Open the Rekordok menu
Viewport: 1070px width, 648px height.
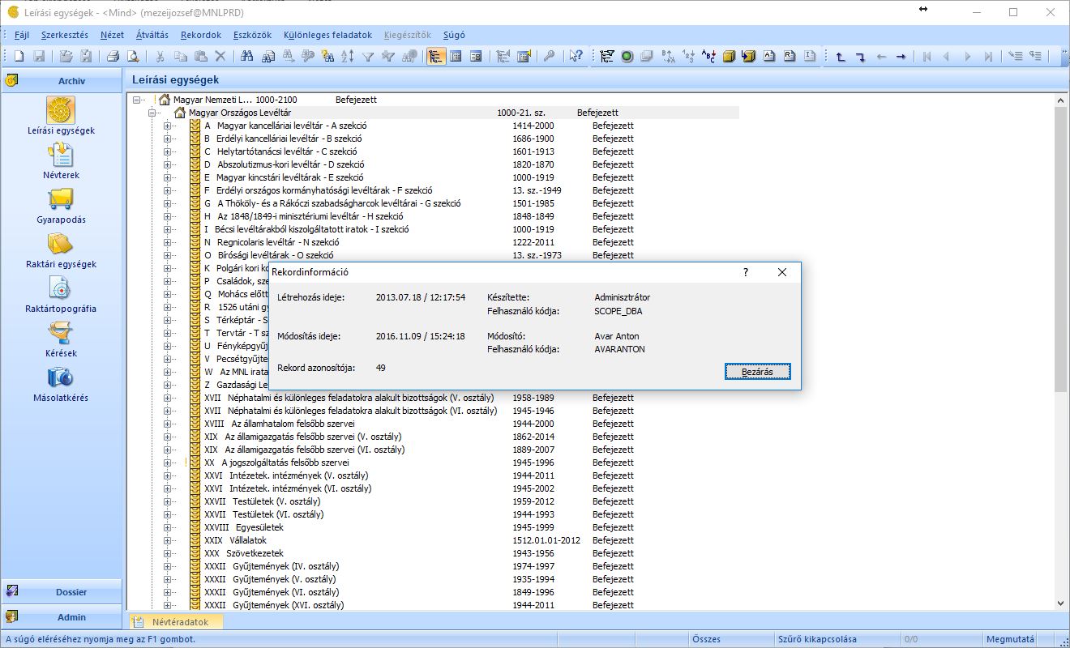(x=201, y=35)
